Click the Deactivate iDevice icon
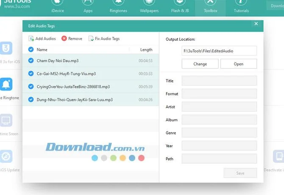The width and height of the screenshot is (284, 195). point(278,157)
